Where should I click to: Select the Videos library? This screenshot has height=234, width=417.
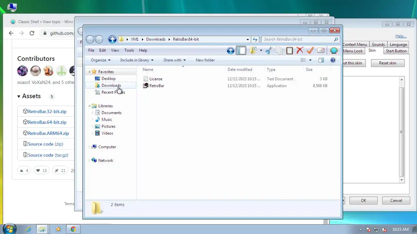click(x=107, y=133)
